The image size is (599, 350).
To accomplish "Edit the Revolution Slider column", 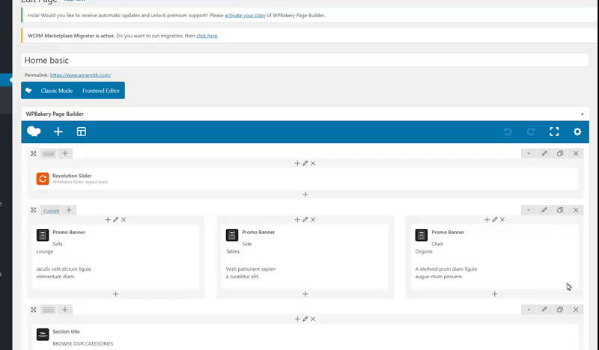I will (x=305, y=163).
